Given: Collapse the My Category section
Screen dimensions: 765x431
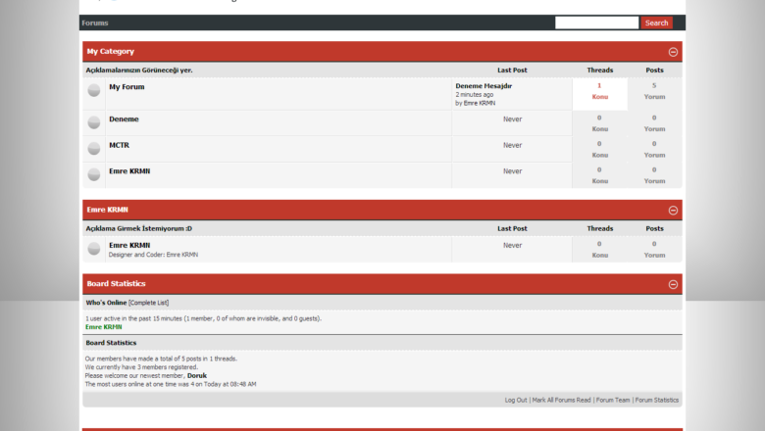Looking at the screenshot, I should [x=673, y=52].
